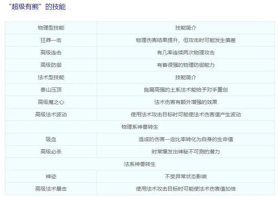The width and height of the screenshot is (279, 197).
Task: Select the 物理型技能 header cell
Action: pos(51,28)
